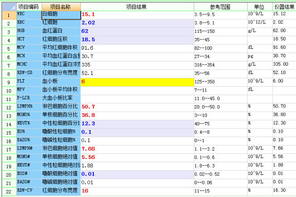Click the empty MPV result cell
The height and width of the screenshot is (197, 296).
coord(137,90)
